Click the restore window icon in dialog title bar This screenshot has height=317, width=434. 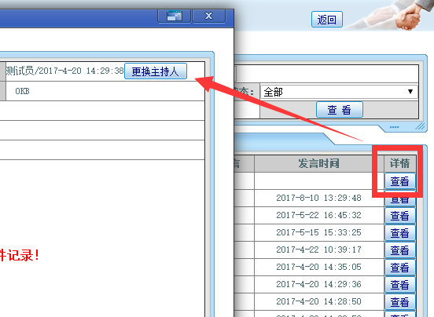pyautogui.click(x=174, y=16)
